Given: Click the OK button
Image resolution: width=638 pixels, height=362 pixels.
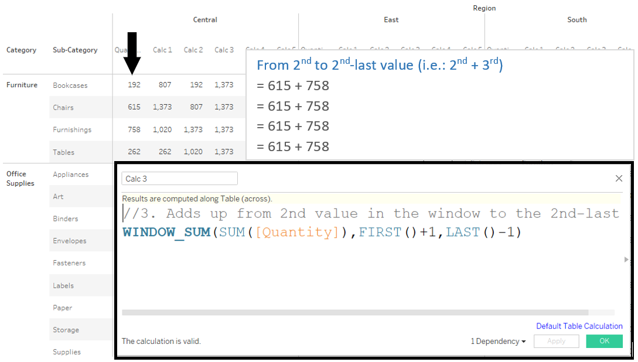Looking at the screenshot, I should (x=604, y=341).
